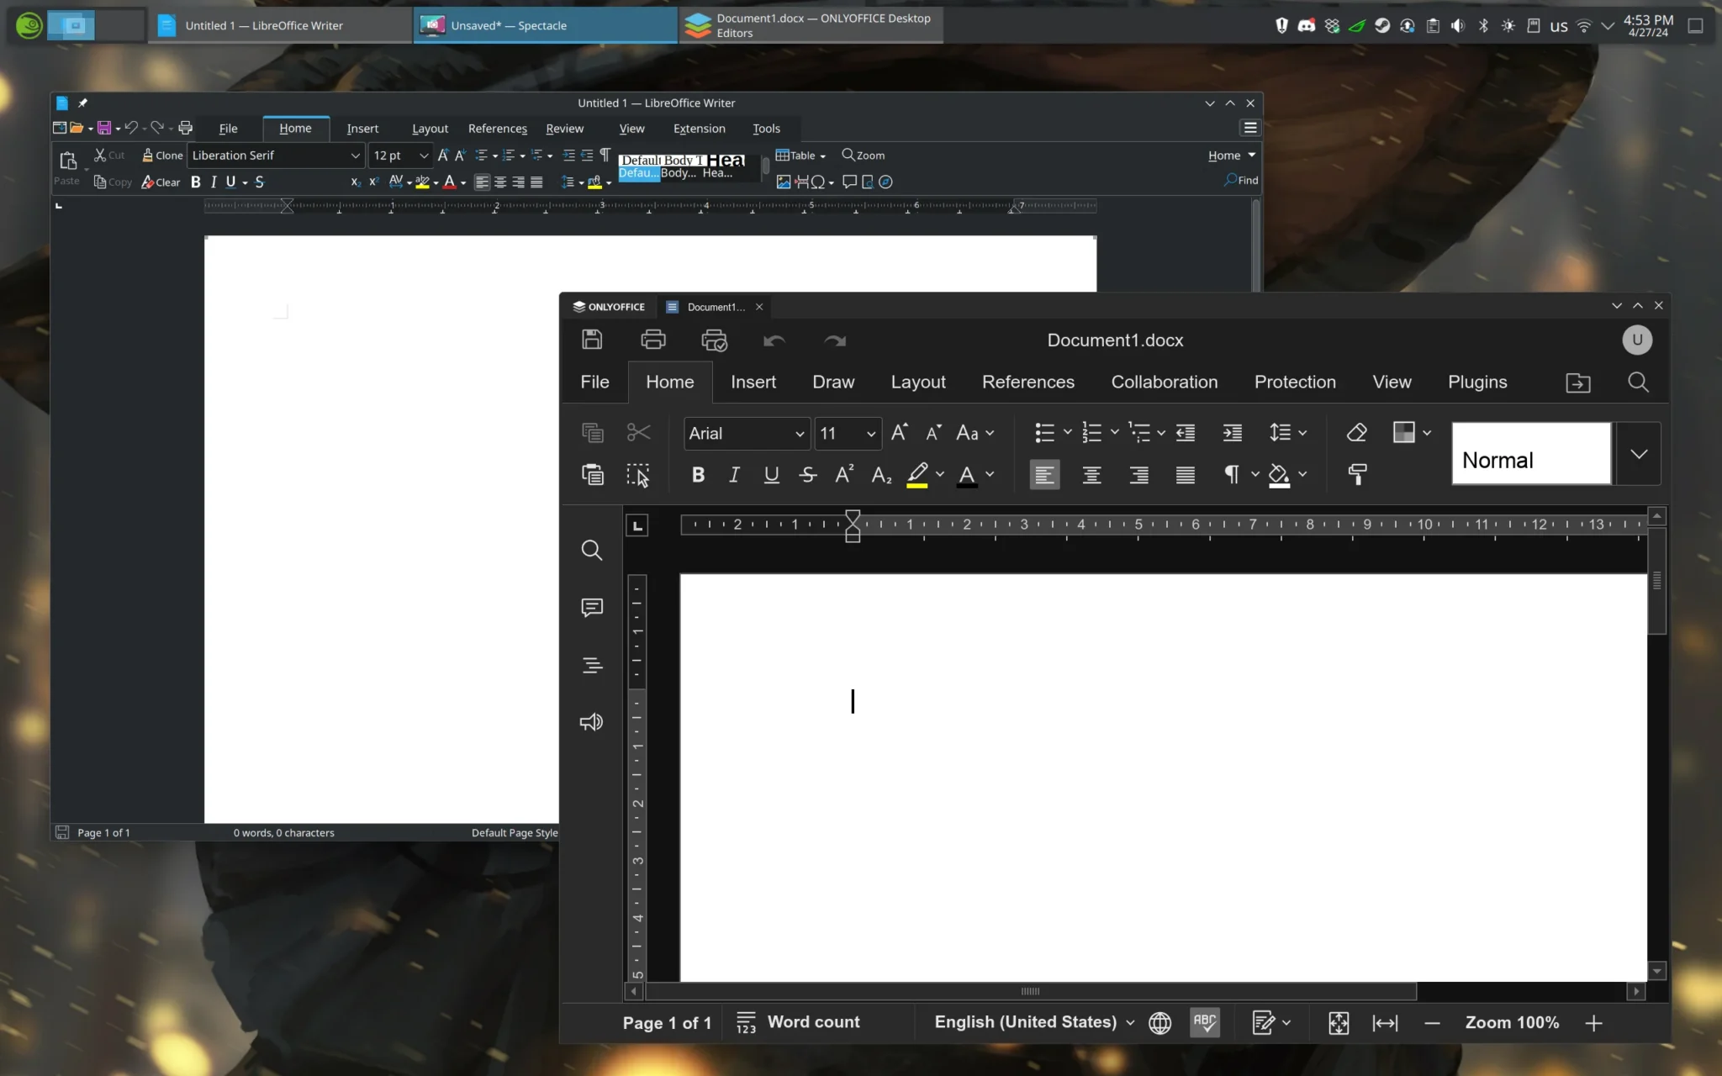Click the yellow highlight color button
The width and height of the screenshot is (1722, 1076).
(917, 475)
